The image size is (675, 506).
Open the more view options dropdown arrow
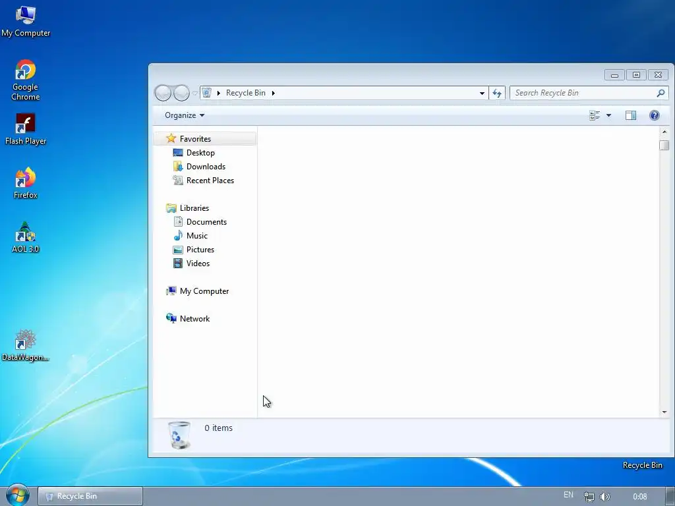(x=608, y=115)
